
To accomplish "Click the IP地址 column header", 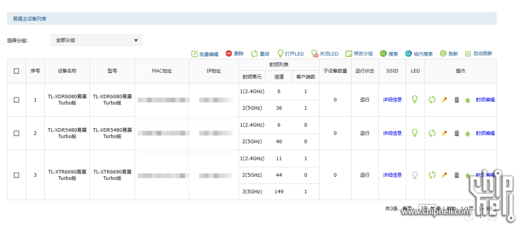I will tap(214, 71).
